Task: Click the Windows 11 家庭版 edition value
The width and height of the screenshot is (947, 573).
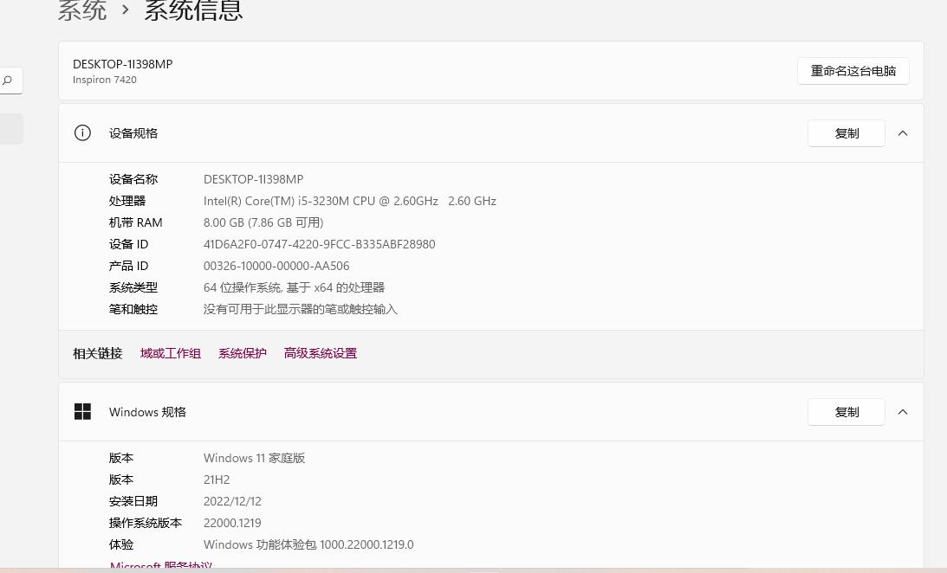Action: (254, 458)
